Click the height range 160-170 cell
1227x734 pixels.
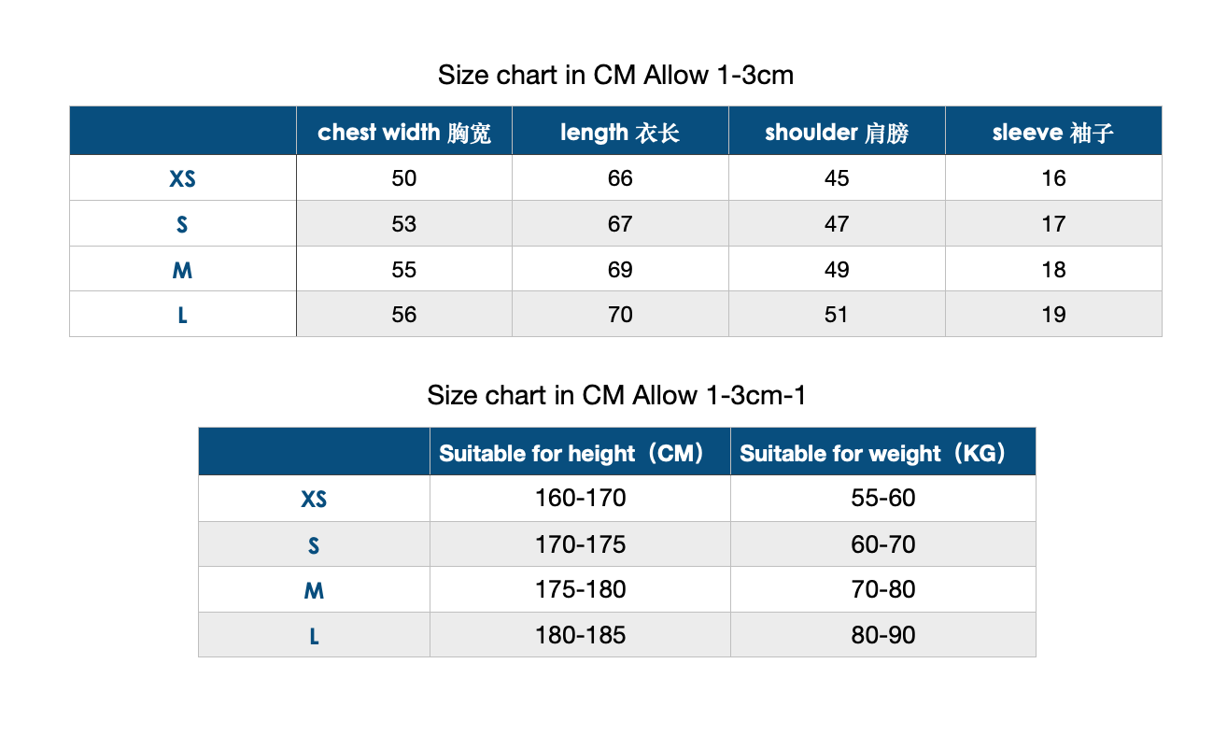(580, 498)
